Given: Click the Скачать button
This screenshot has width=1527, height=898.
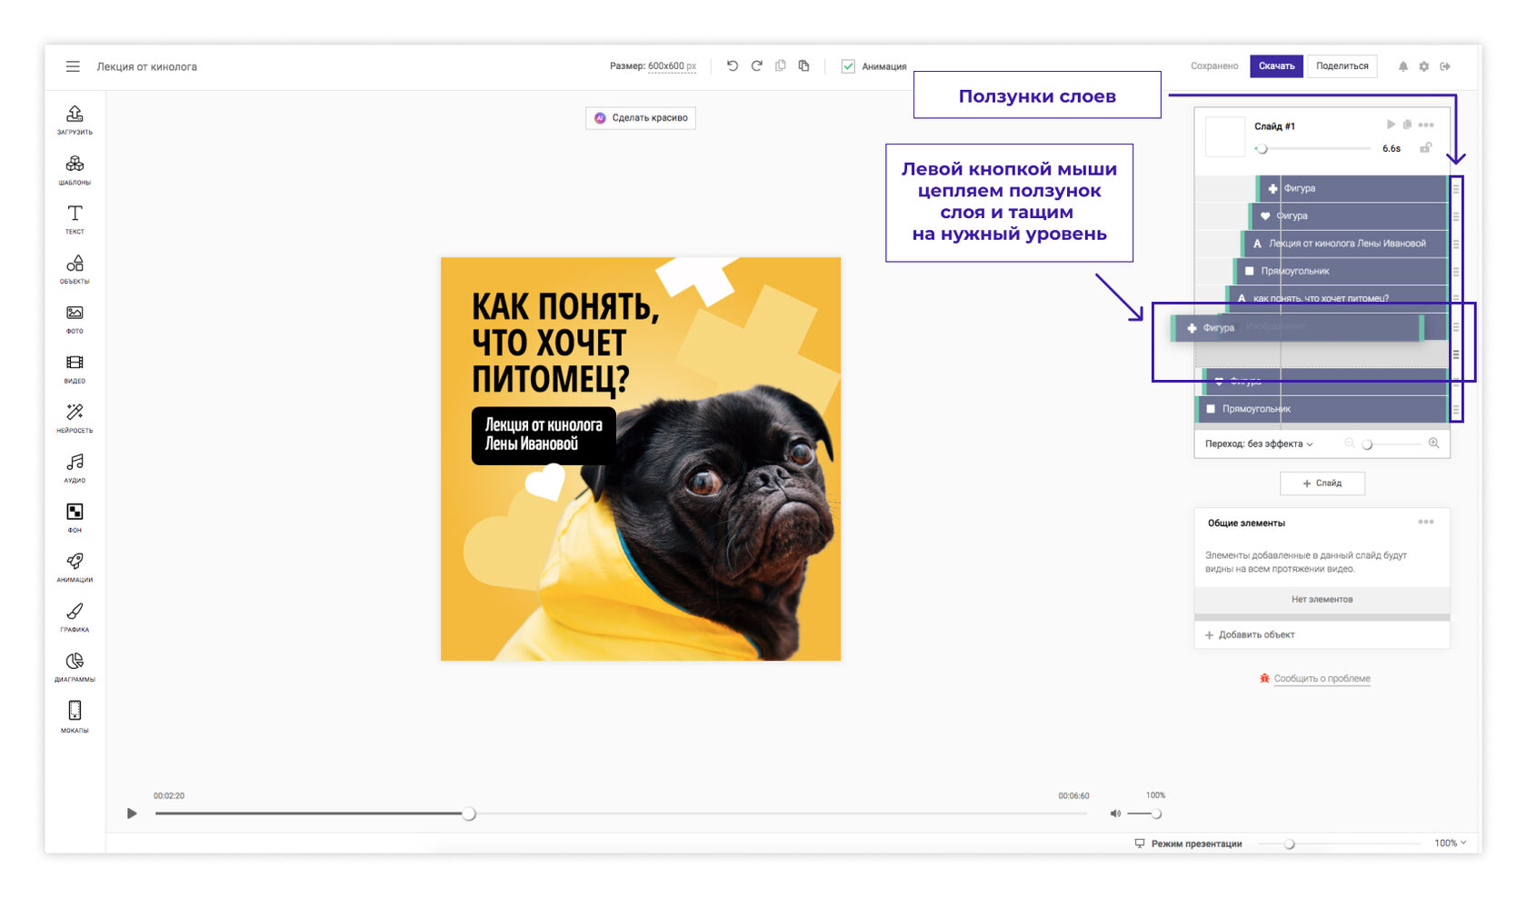Looking at the screenshot, I should click(x=1276, y=66).
